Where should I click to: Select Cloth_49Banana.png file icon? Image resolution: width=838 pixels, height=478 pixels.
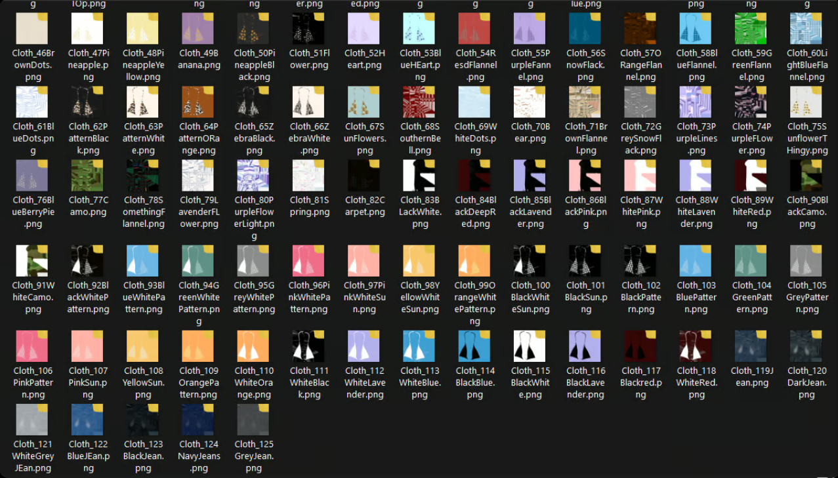pos(198,29)
